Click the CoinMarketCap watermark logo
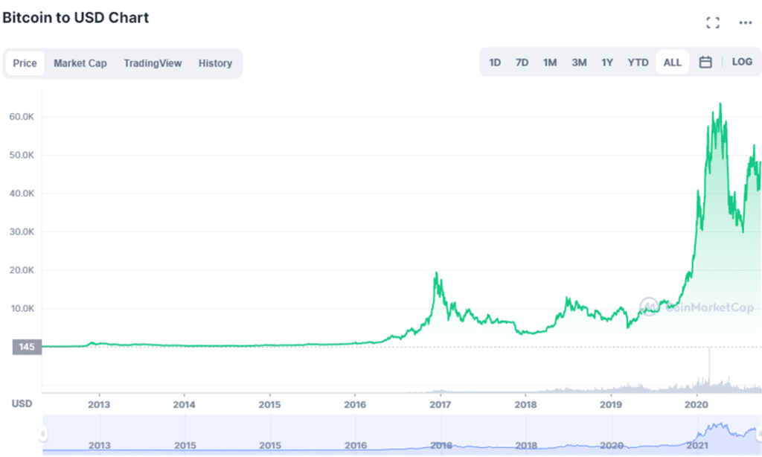The height and width of the screenshot is (457, 762). (697, 307)
